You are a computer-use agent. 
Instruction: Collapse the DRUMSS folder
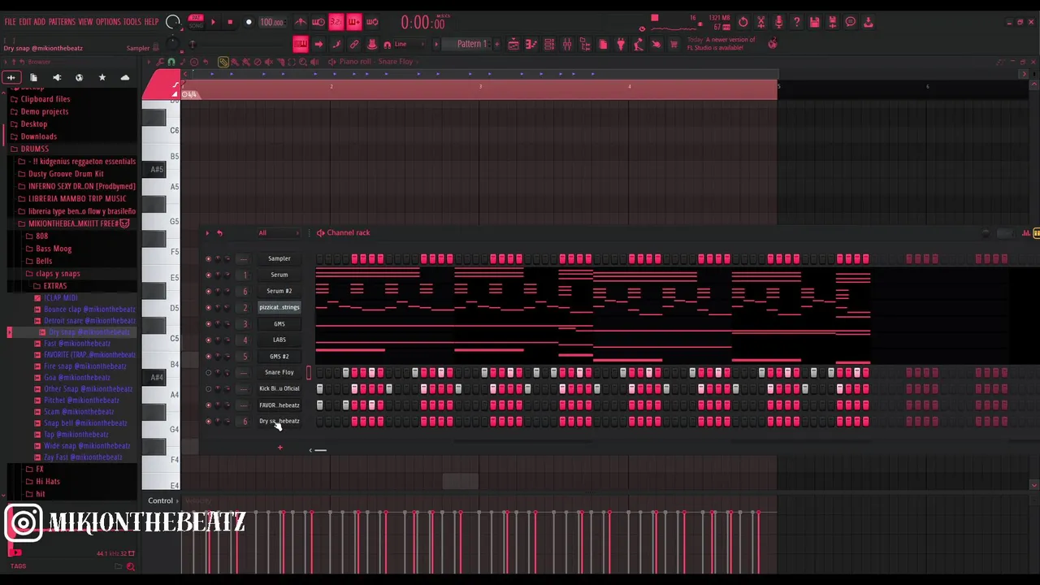[x=34, y=149]
